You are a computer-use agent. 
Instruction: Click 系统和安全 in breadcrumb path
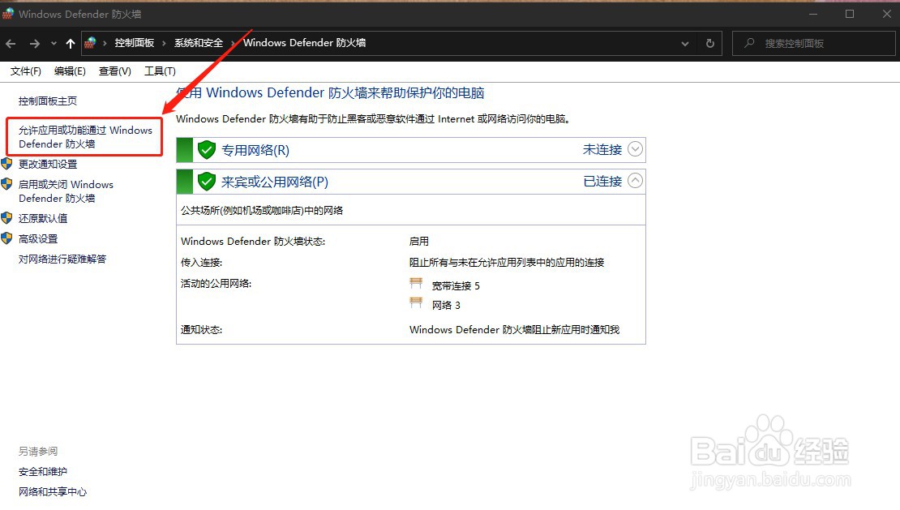(x=199, y=43)
